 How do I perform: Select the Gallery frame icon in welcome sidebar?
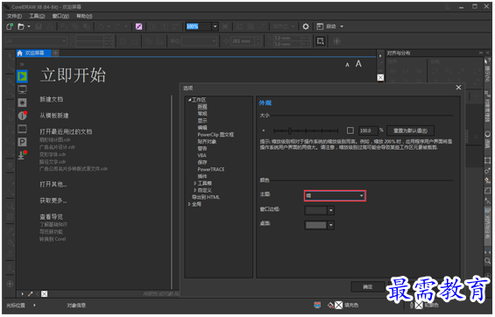22,129
